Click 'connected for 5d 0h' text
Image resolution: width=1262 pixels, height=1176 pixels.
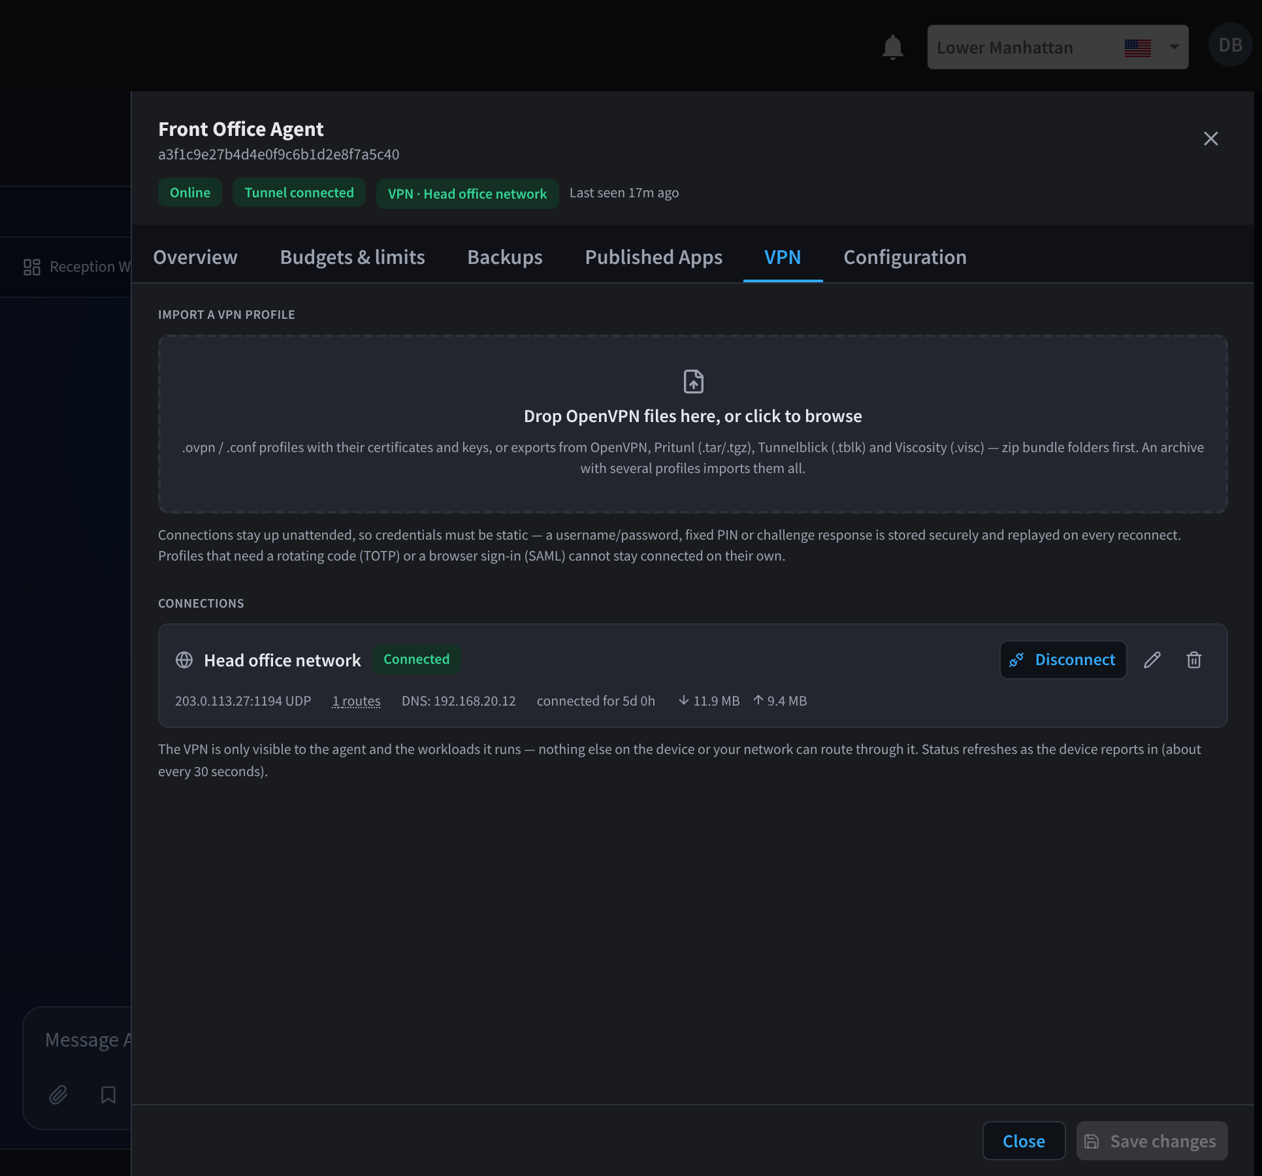click(x=596, y=700)
